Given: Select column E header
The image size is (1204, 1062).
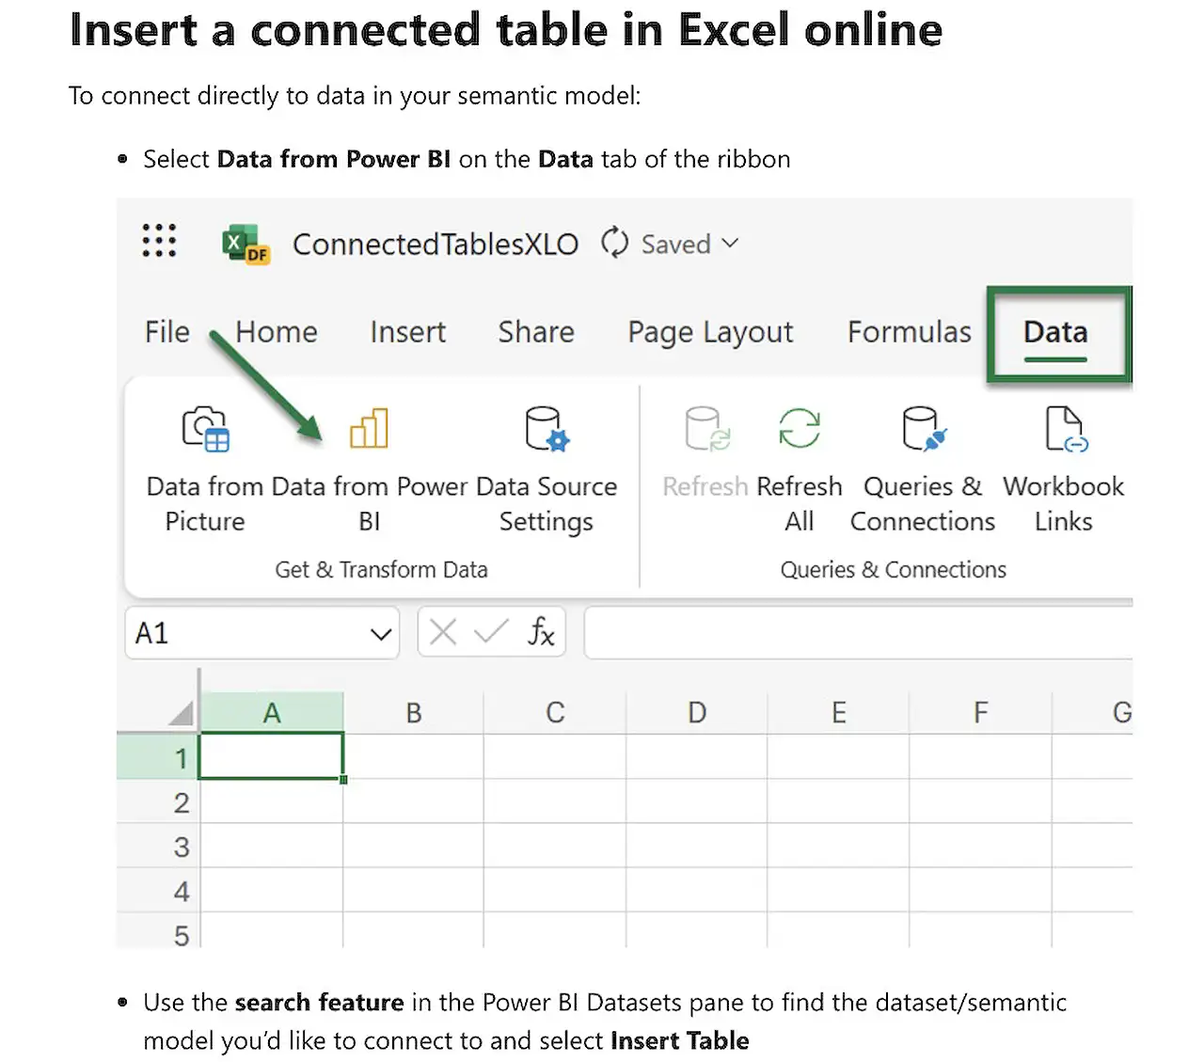Looking at the screenshot, I should (839, 713).
